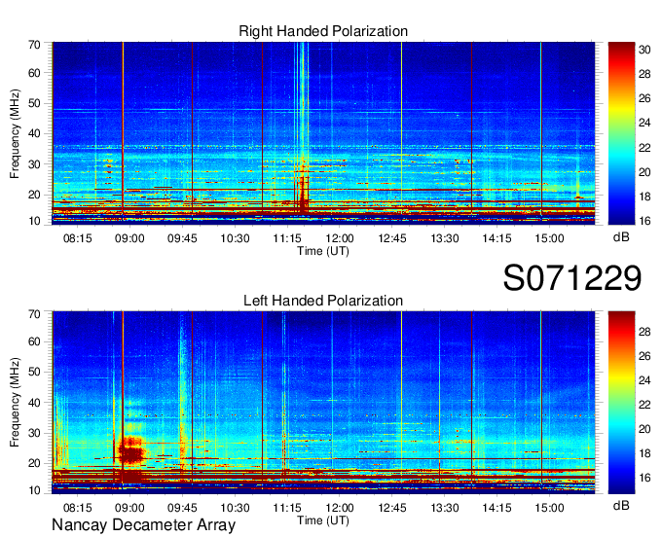Viewport: 662px width, 537px height.
Task: Click the Right Handed Polarization title
Action: click(323, 31)
